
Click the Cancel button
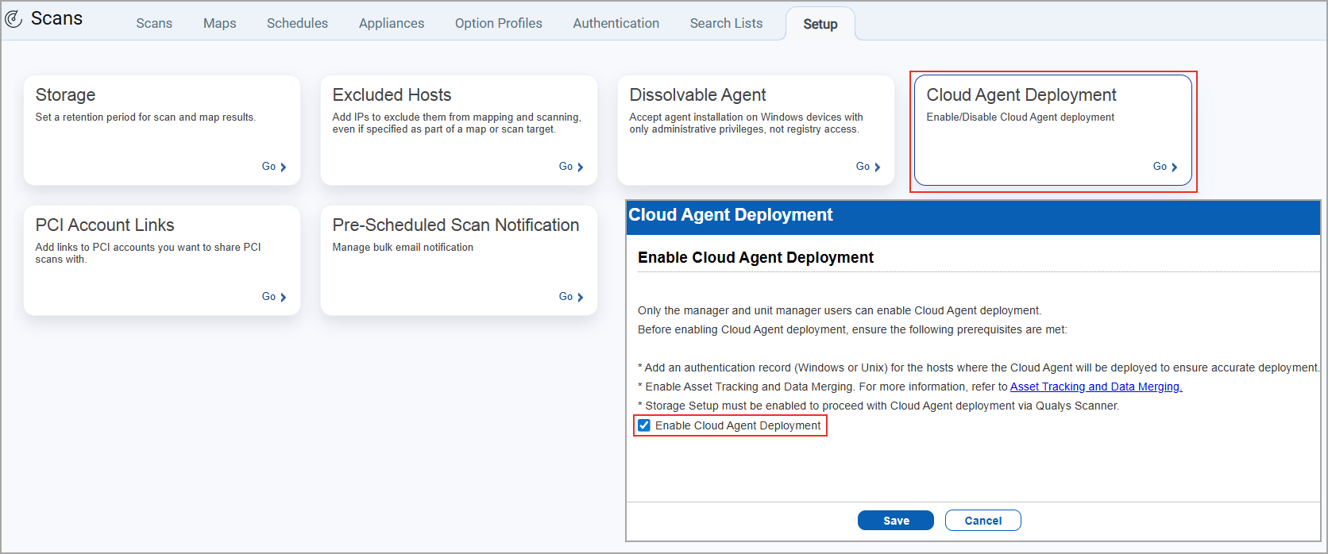pos(982,521)
